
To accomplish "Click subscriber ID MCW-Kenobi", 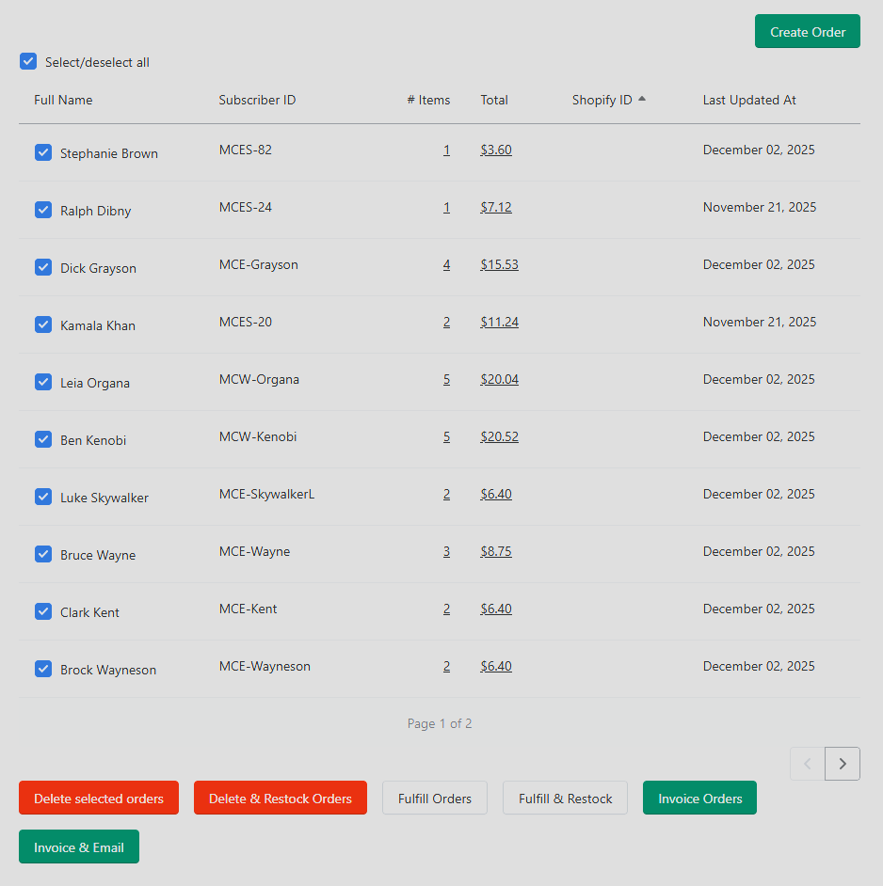I will coord(258,436).
